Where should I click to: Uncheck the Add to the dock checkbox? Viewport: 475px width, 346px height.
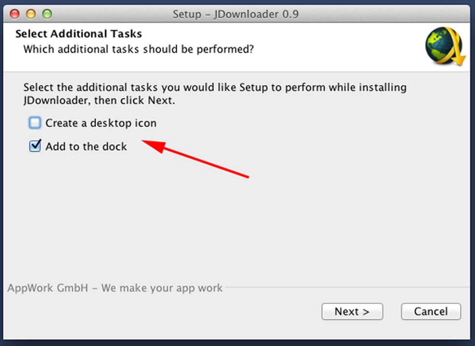[35, 146]
